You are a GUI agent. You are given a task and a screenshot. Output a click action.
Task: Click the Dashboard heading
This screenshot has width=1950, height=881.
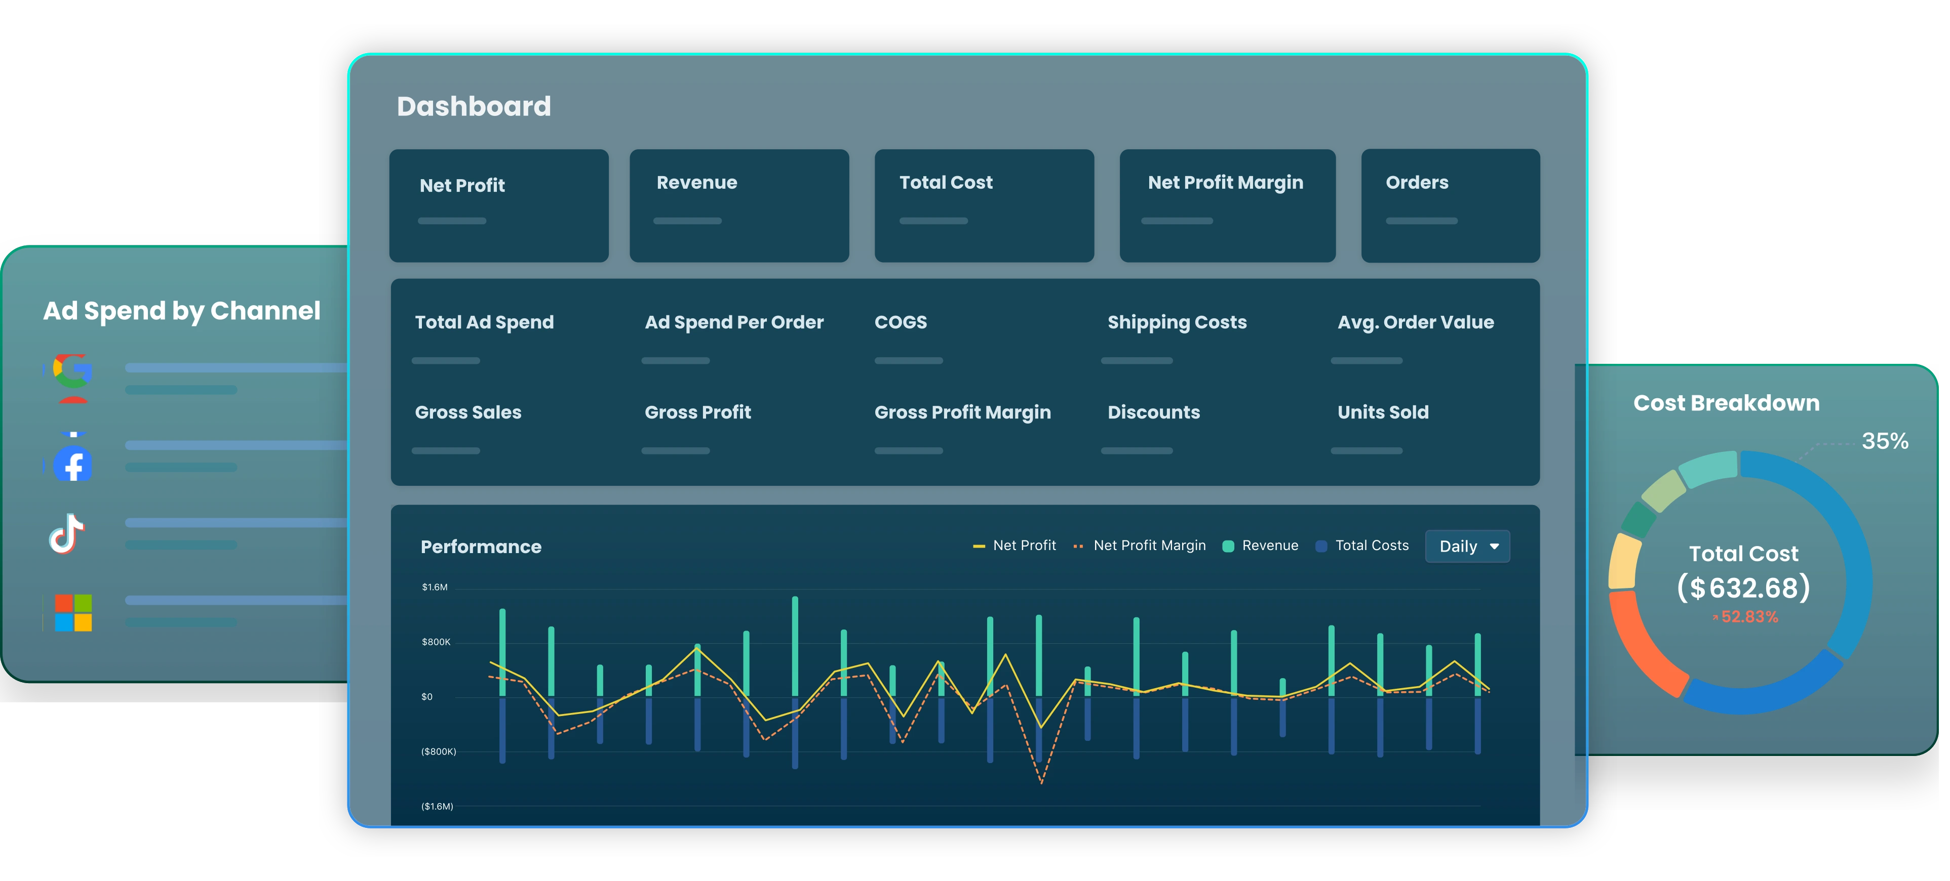[x=475, y=106]
